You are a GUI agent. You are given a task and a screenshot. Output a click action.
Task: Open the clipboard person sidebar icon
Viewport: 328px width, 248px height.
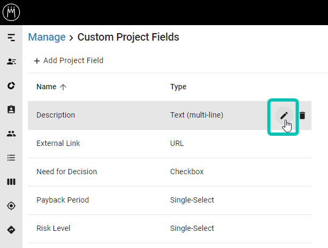coord(11,110)
